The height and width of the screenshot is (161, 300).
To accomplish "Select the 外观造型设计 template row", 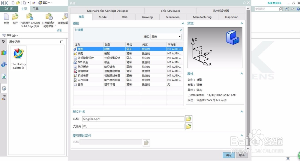I will (x=128, y=58).
